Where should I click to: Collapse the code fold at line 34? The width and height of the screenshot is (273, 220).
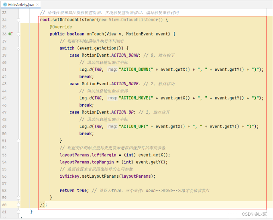point(18,20)
